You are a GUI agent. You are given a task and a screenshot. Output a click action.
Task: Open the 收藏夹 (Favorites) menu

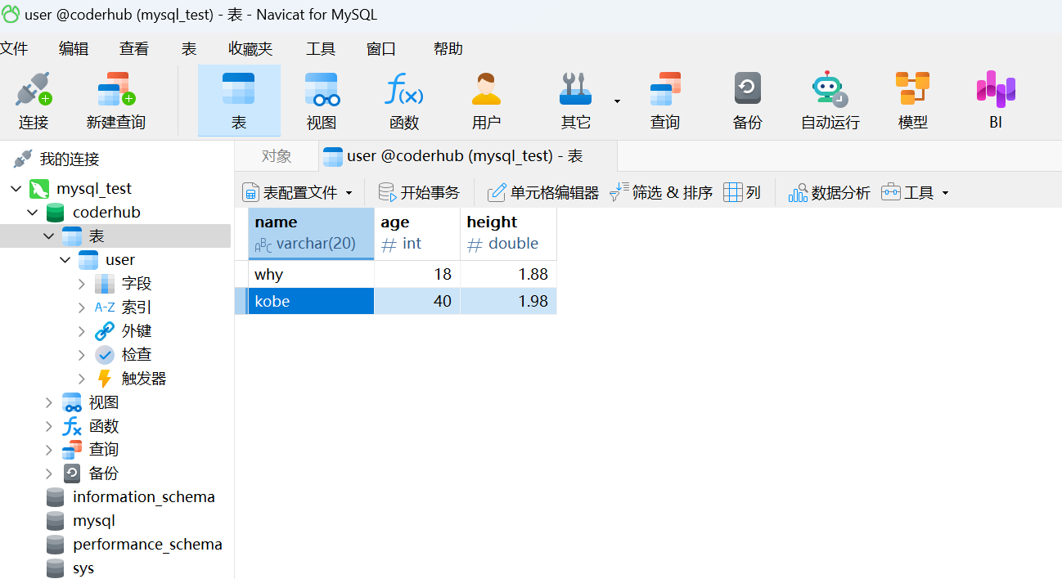tap(250, 49)
